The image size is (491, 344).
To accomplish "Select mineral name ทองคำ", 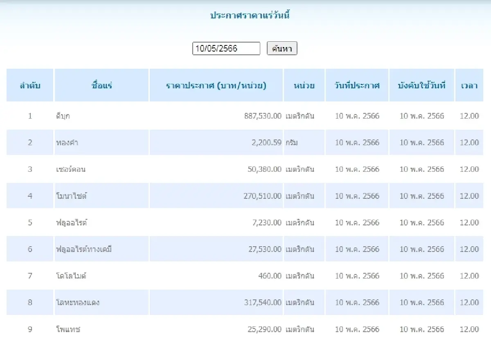I will pos(67,143).
